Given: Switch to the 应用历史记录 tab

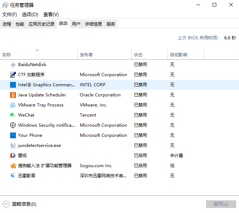Looking at the screenshot, I should coord(41,24).
